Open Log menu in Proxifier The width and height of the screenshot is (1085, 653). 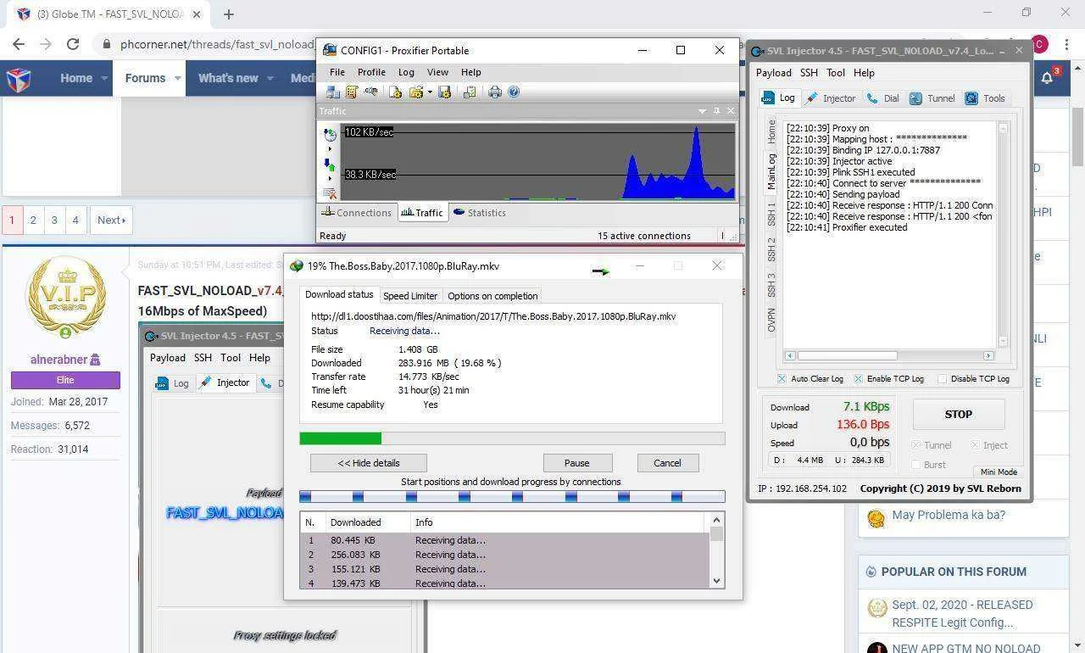point(406,72)
